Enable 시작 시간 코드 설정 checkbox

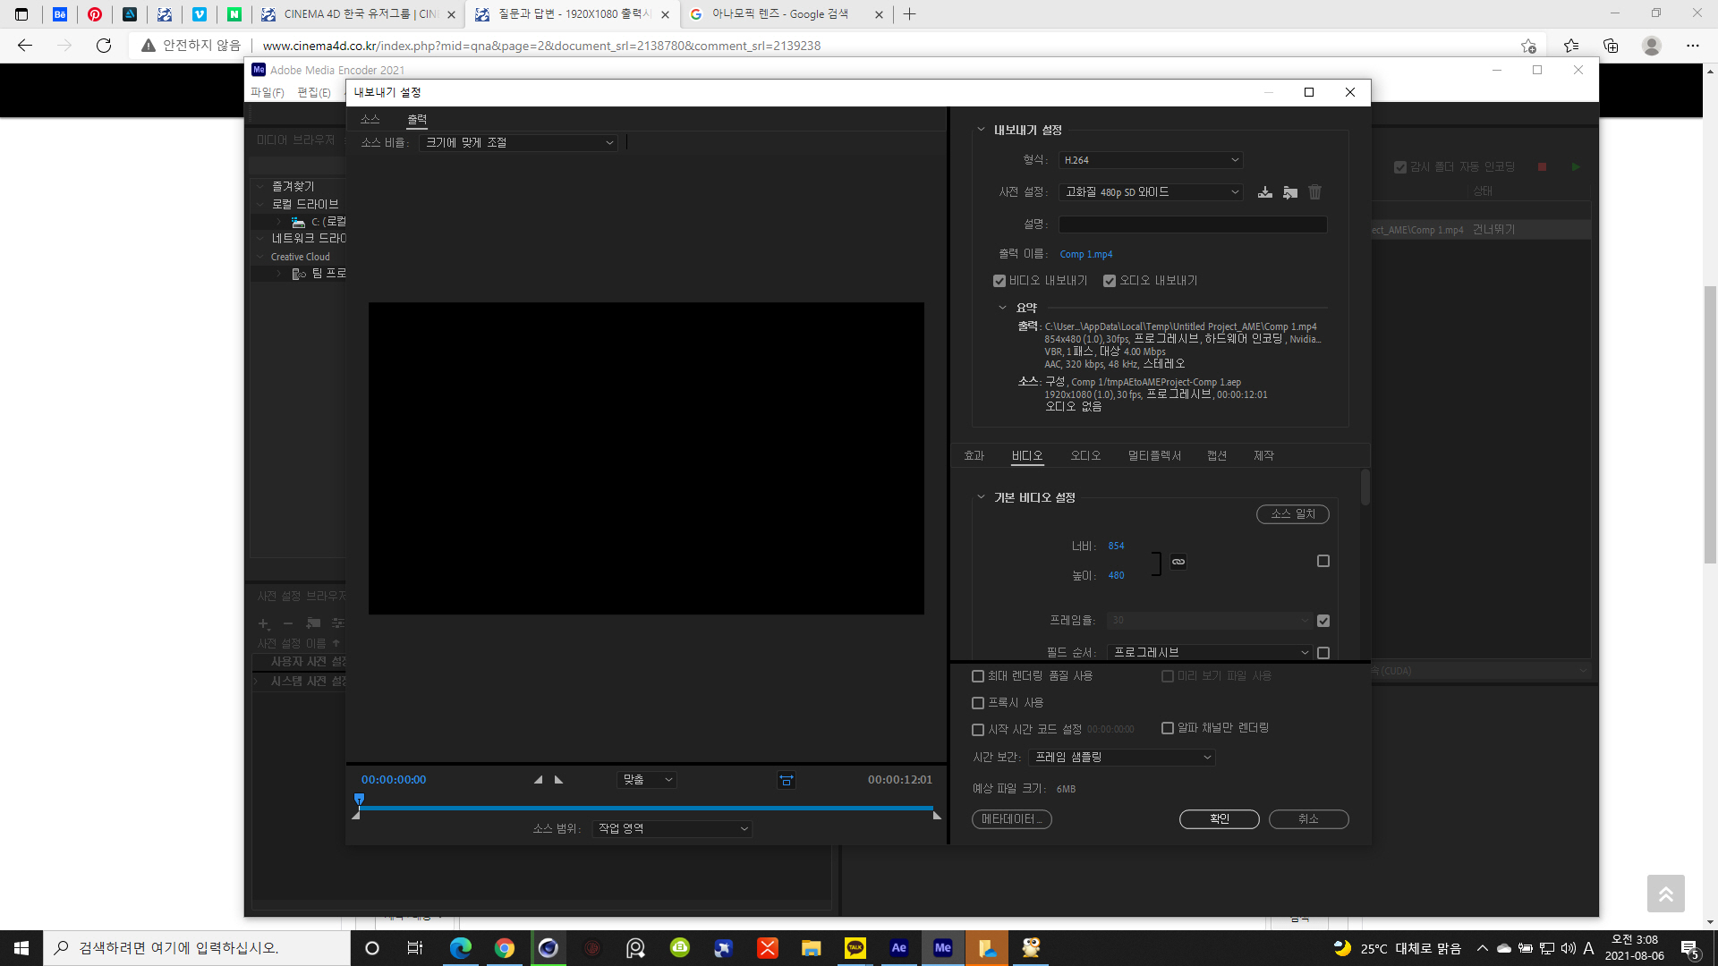[x=978, y=730]
